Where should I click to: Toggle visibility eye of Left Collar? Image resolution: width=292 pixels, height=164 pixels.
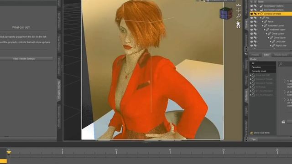[251, 41]
